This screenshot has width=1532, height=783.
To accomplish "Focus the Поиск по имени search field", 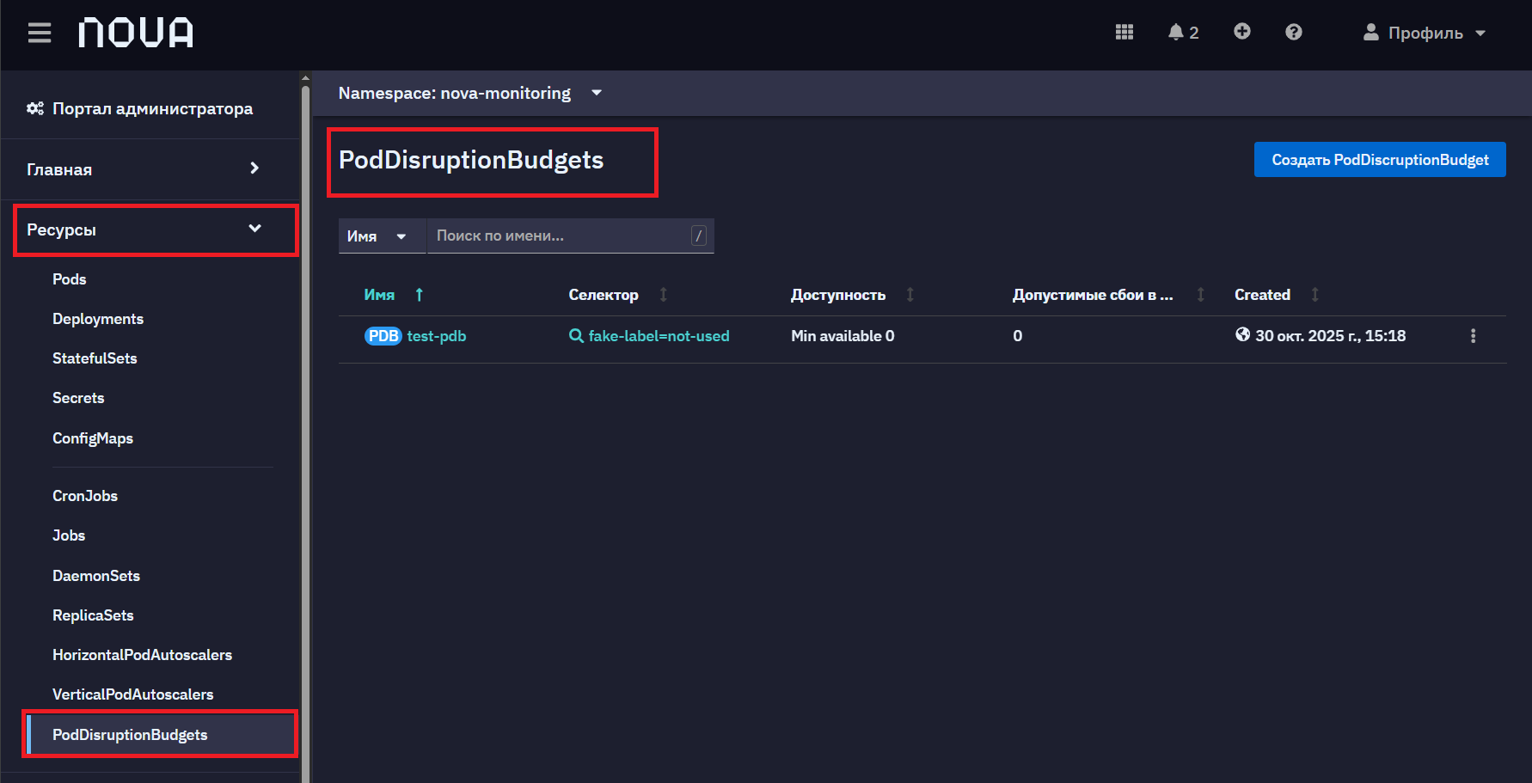I will pos(570,236).
